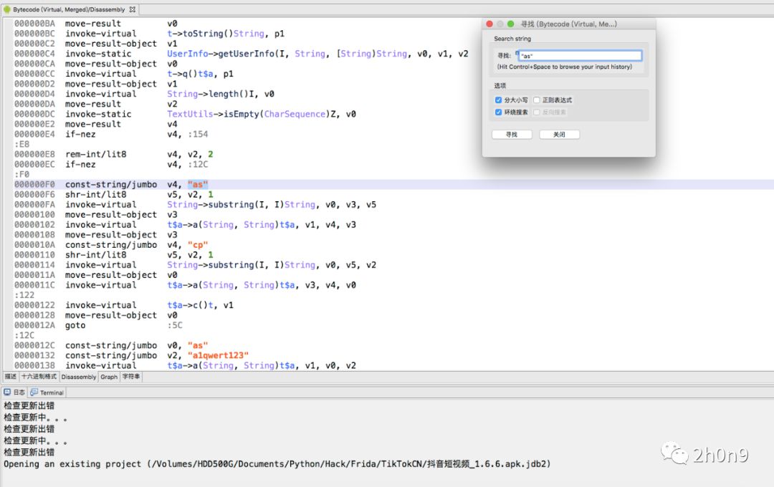
Task: Click the Android icon on Bytecode tab
Action: pos(7,9)
